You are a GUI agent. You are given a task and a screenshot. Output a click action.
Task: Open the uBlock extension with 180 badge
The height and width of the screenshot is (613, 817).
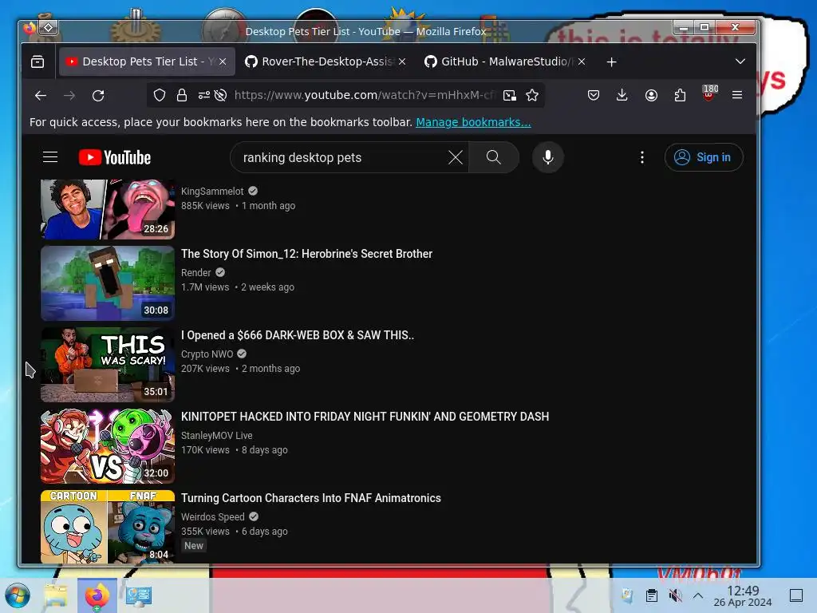tap(709, 93)
